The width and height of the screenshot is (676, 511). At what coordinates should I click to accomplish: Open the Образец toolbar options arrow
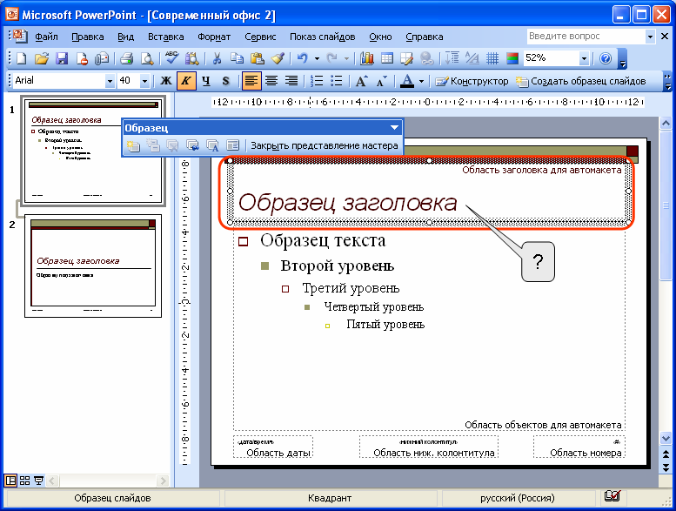point(394,128)
